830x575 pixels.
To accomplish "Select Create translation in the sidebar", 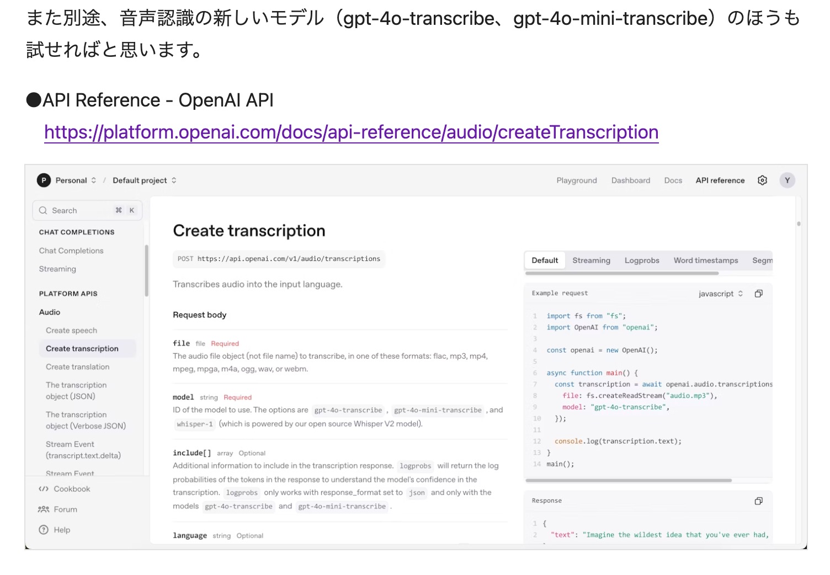I will [x=77, y=366].
